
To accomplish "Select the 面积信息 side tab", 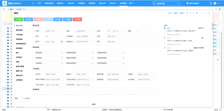I will (x=19, y=30).
